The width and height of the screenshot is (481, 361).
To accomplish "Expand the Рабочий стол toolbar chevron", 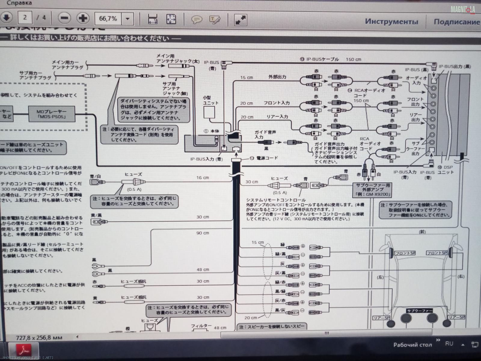I will pyautogui.click(x=438, y=340).
